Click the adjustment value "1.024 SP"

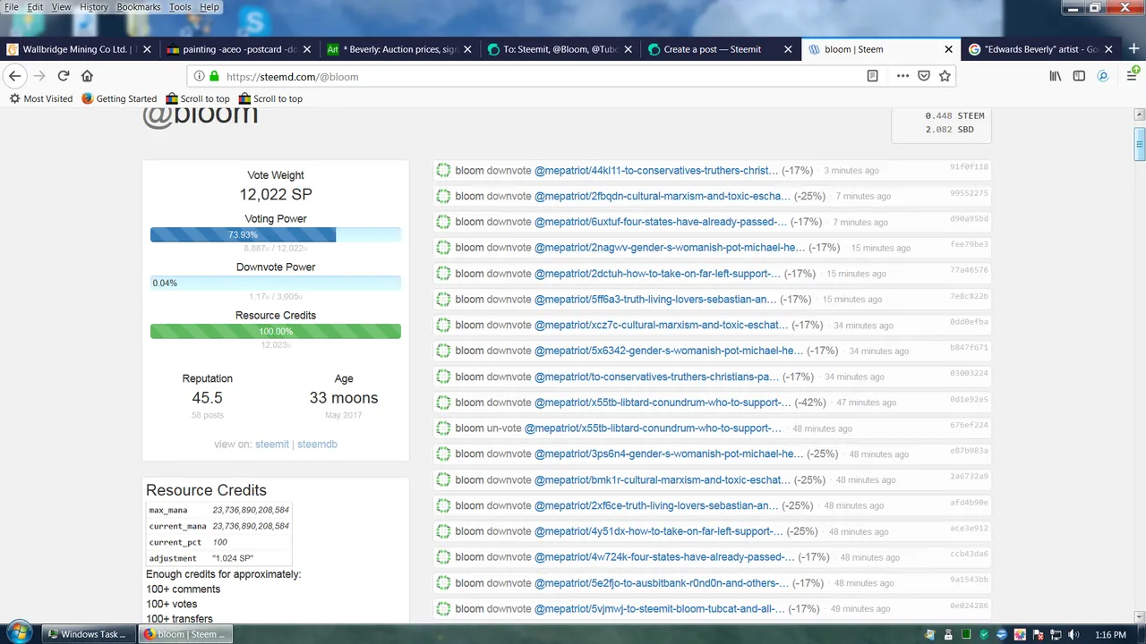[233, 558]
